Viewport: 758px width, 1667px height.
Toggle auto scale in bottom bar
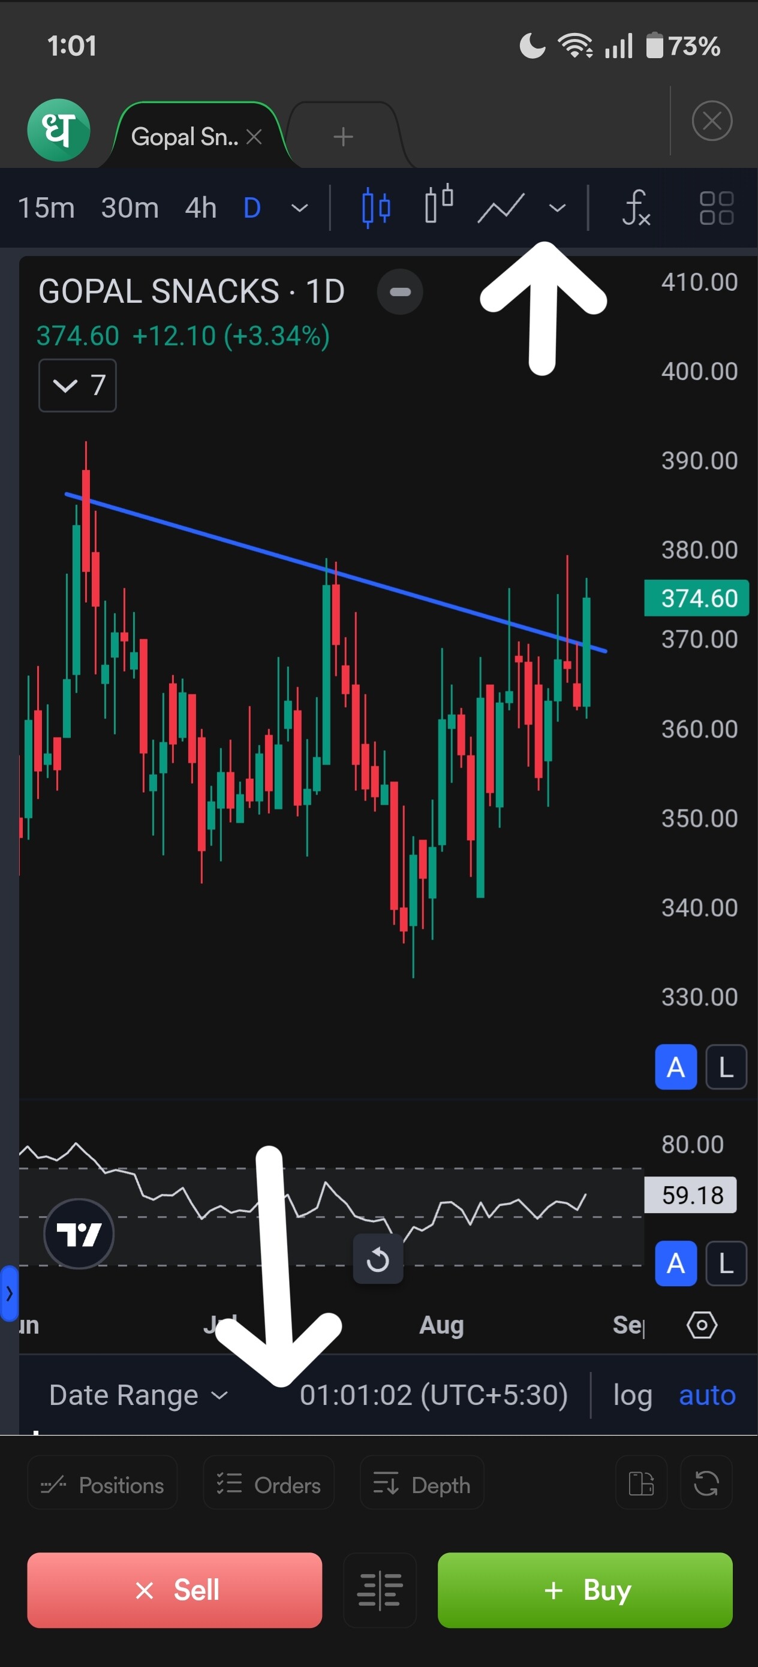point(707,1395)
